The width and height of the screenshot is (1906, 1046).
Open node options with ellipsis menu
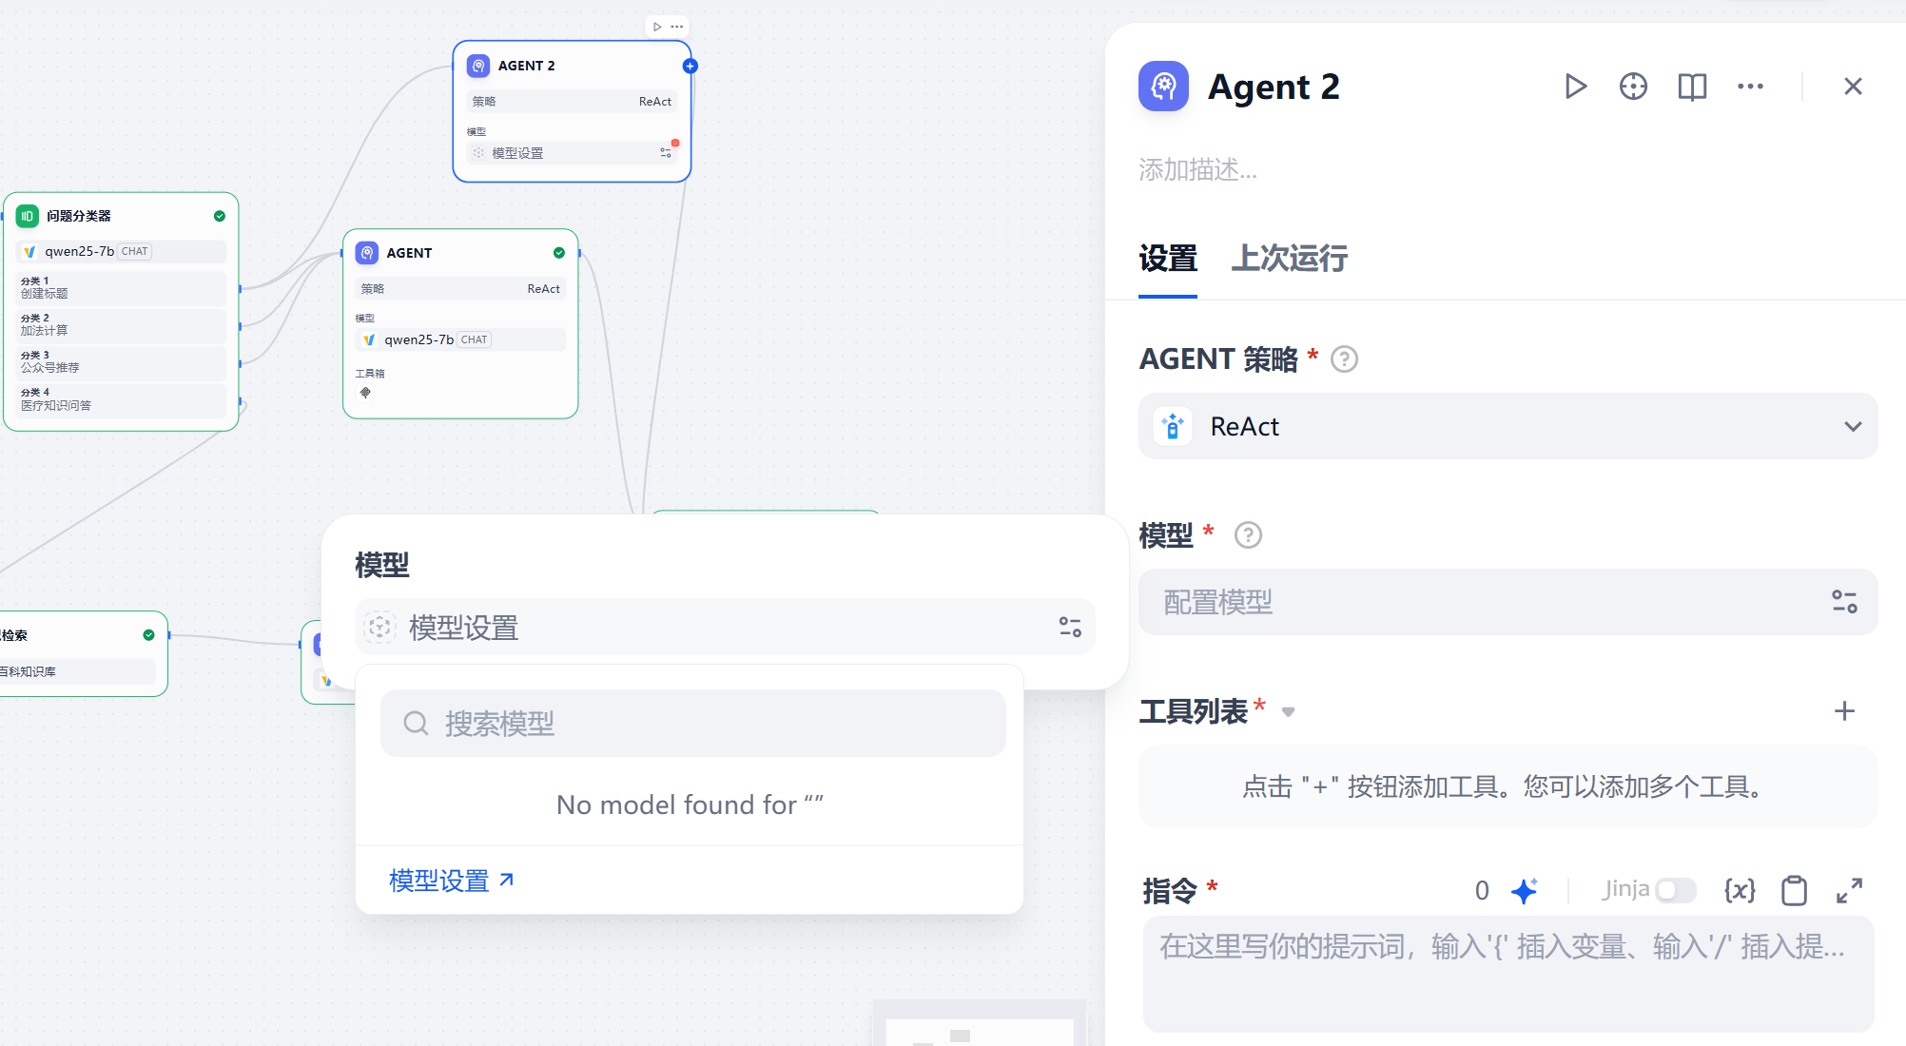coord(1750,86)
